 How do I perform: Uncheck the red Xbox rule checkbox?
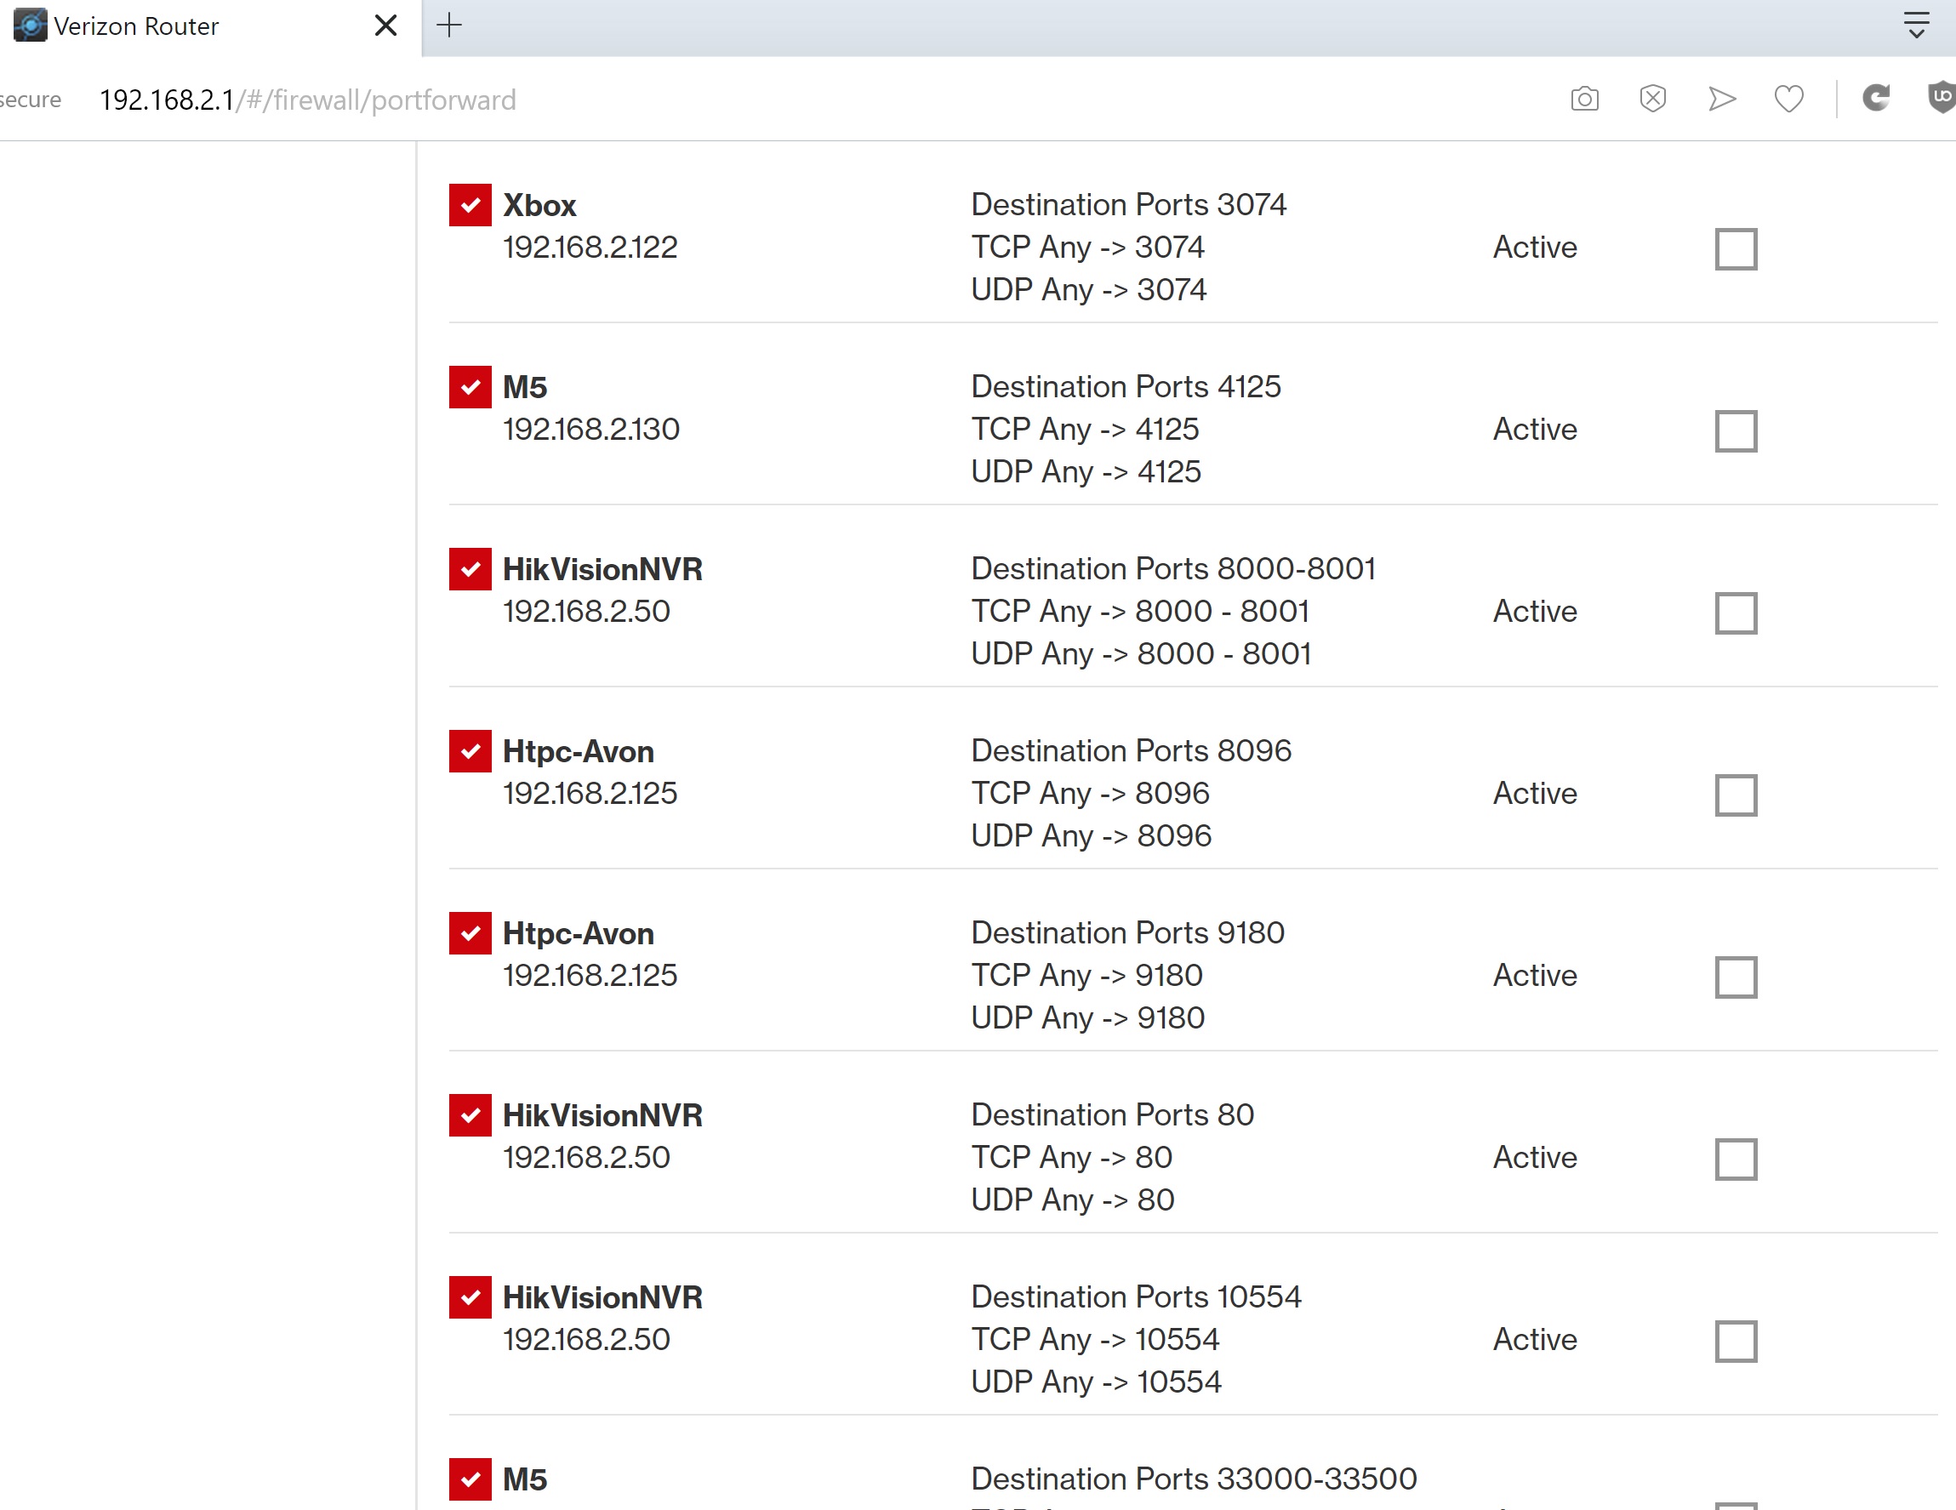(x=470, y=205)
